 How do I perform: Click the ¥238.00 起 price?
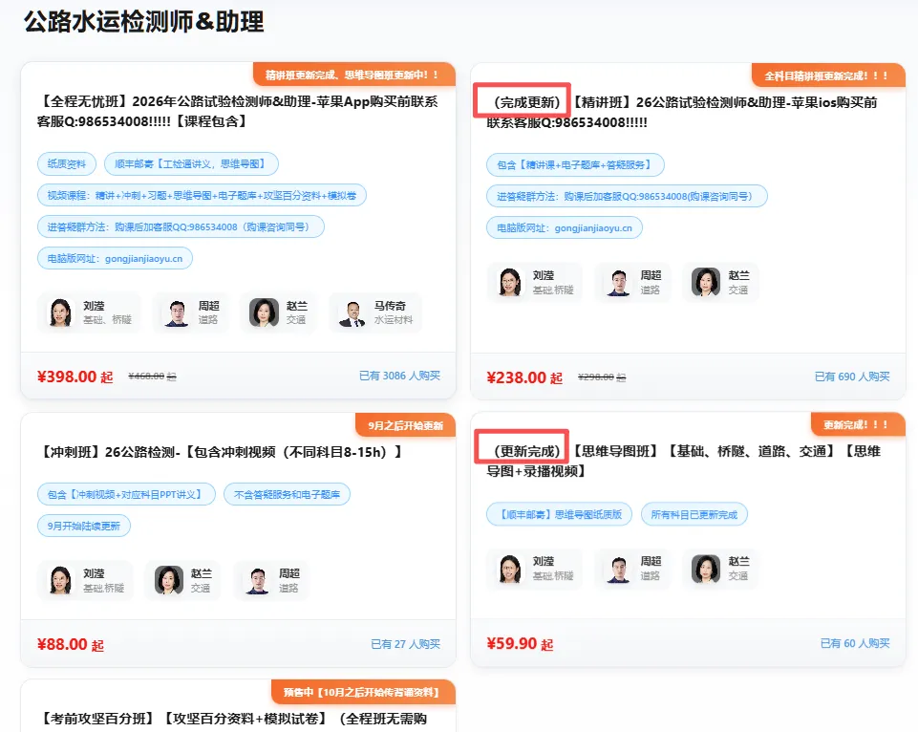click(x=524, y=377)
